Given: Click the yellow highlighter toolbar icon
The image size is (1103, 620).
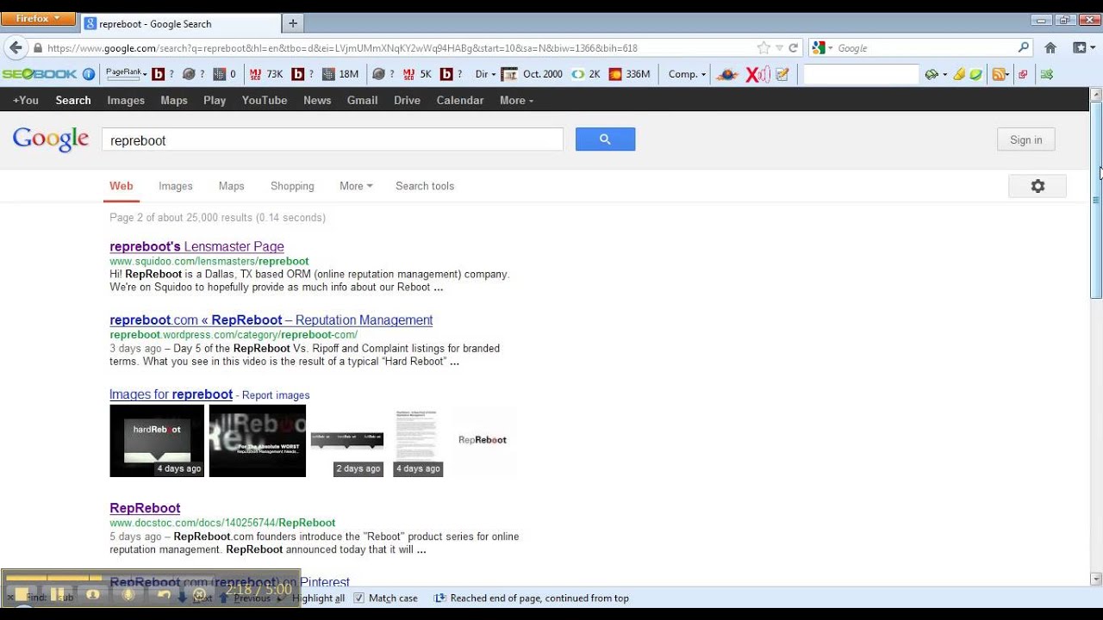Looking at the screenshot, I should coord(959,74).
